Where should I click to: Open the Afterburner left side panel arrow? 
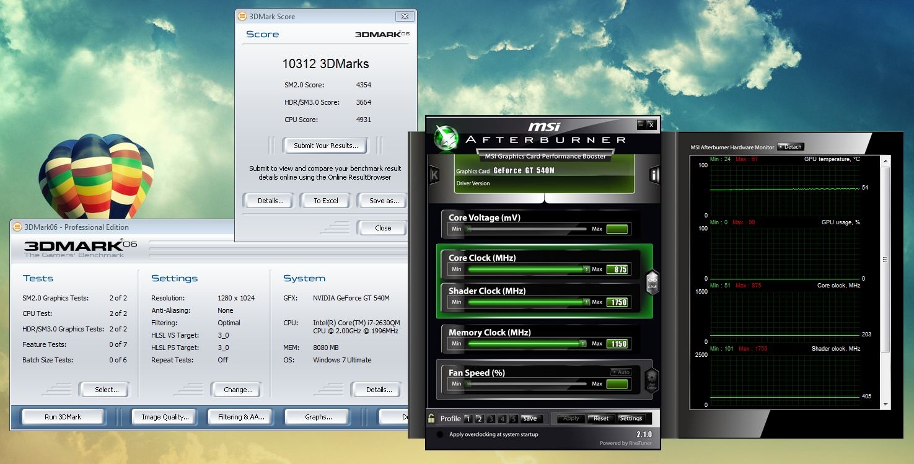[434, 175]
